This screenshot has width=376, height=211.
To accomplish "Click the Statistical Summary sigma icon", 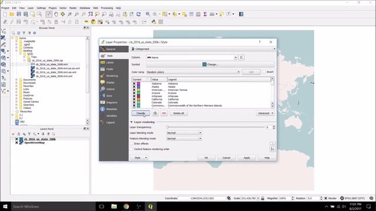I will [205, 14].
